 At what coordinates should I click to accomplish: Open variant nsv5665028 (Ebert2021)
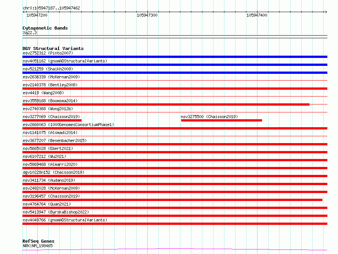pyautogui.click(x=48, y=148)
